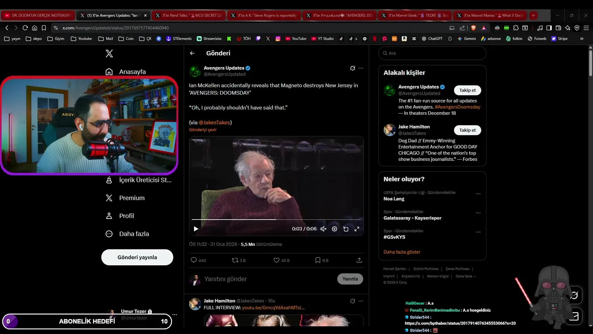Screen dimensions: 593x334
Task: Open the ChatGPT bookmark
Action: 432,39
